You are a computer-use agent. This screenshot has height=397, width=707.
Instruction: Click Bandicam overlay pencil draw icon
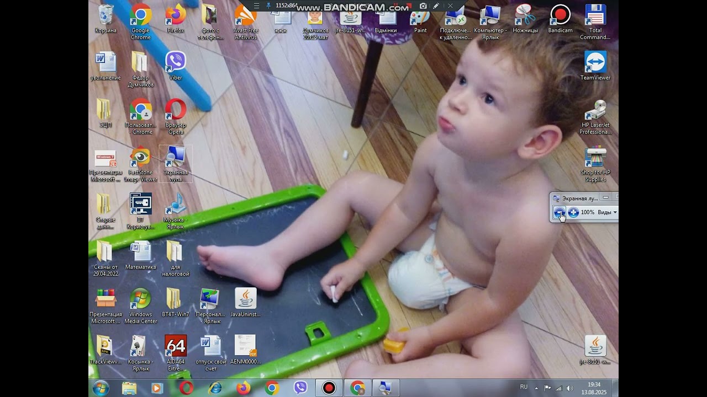pos(436,6)
